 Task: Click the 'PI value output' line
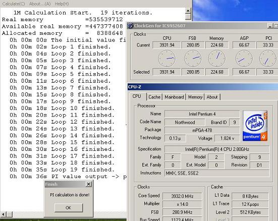pos(68,177)
